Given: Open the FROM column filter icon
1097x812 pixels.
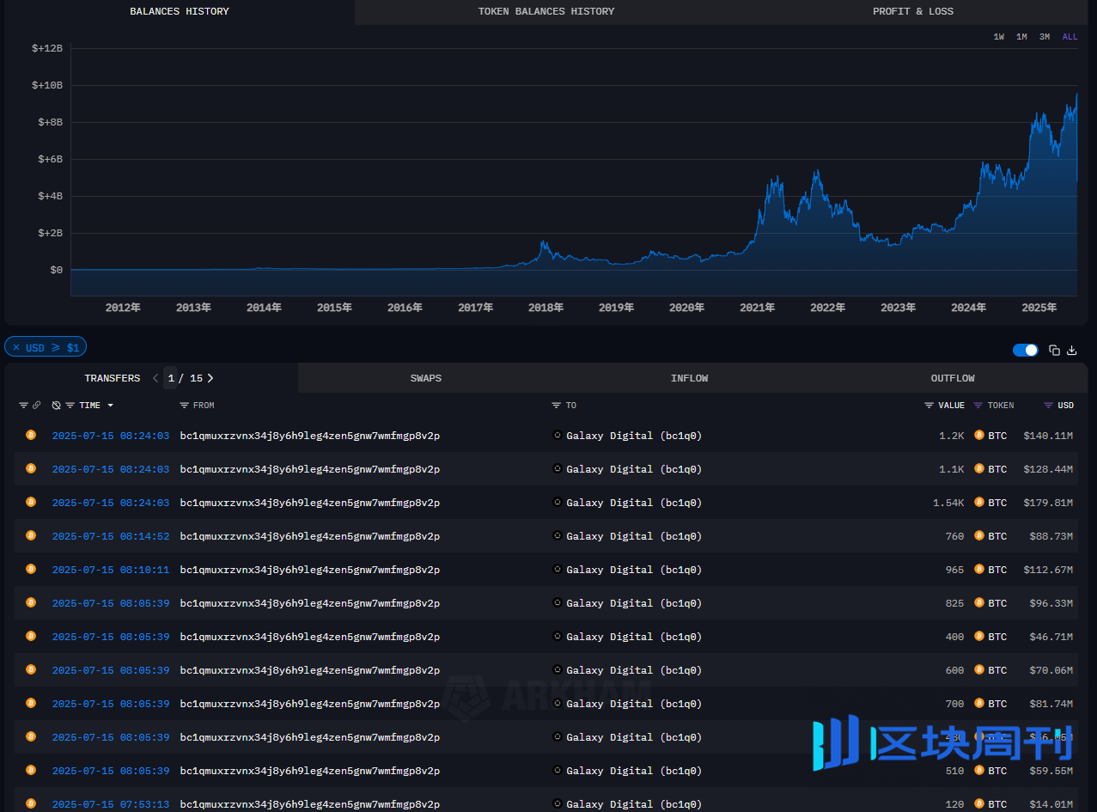Looking at the screenshot, I should pyautogui.click(x=184, y=406).
